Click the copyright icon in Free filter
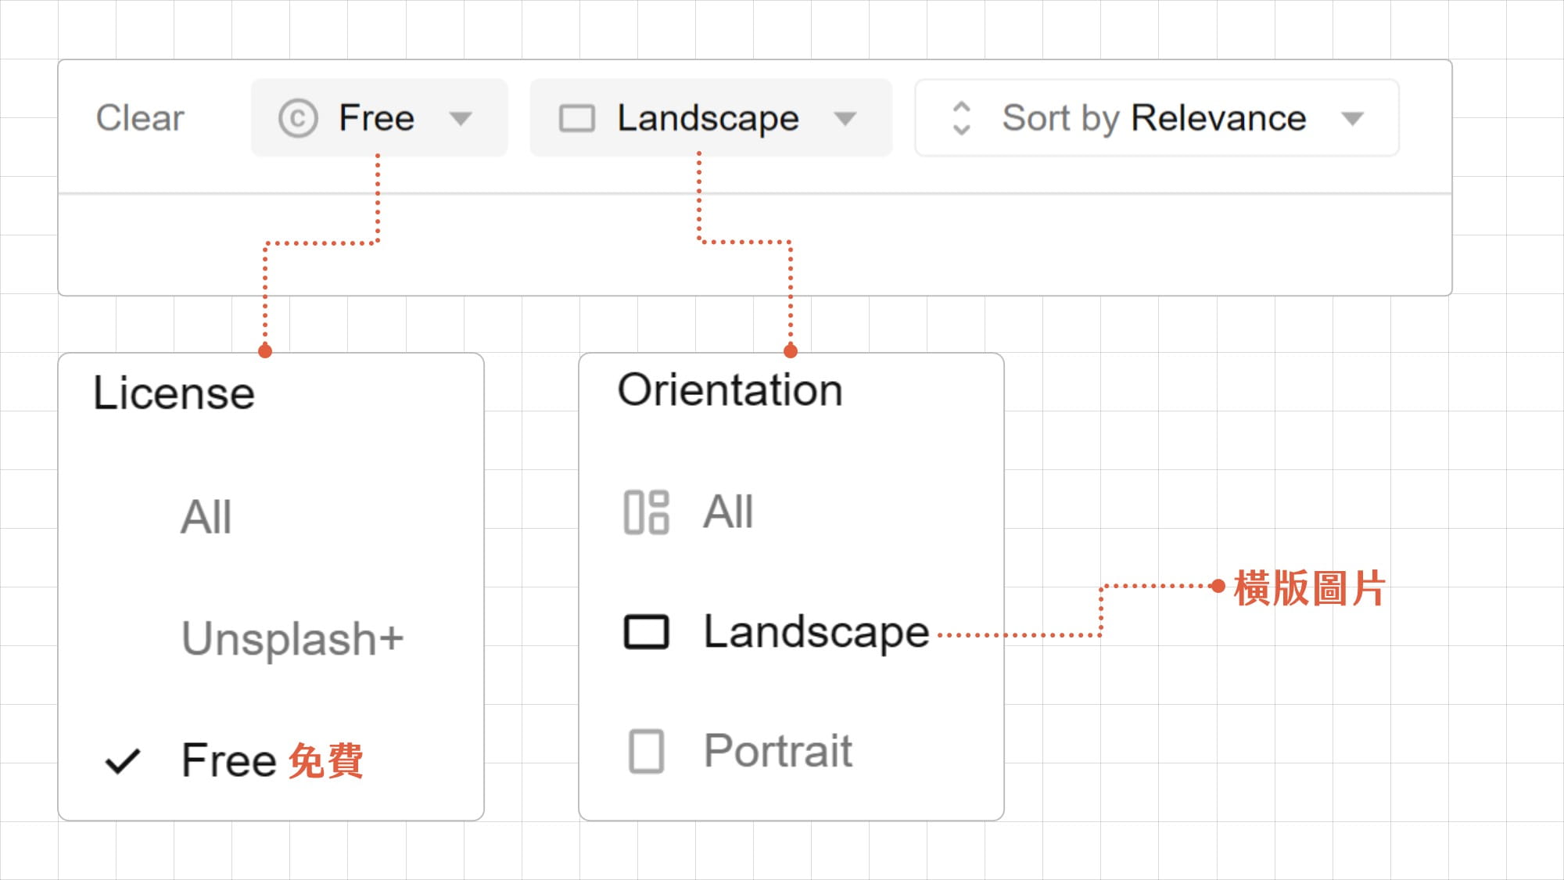The image size is (1564, 880). pyautogui.click(x=298, y=119)
